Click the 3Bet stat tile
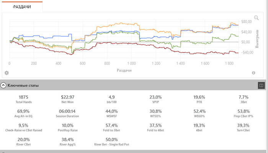268x153 pixels. 243,99
